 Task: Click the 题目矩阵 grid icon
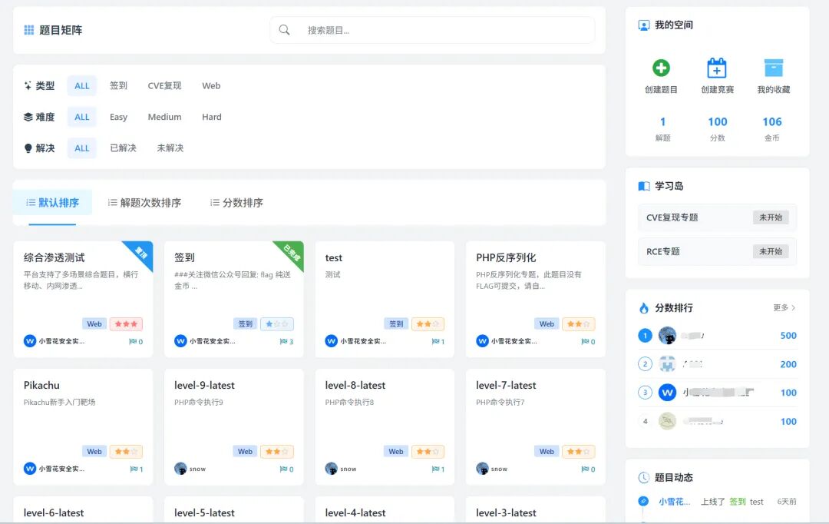coord(28,29)
